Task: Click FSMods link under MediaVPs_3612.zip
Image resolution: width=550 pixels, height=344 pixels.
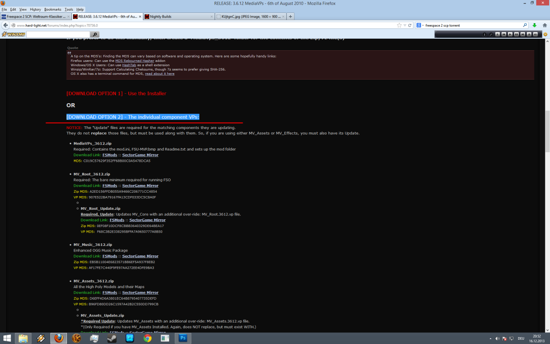Action: tap(110, 155)
